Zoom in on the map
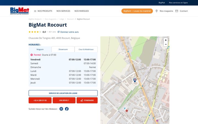 pyautogui.click(x=166, y=40)
